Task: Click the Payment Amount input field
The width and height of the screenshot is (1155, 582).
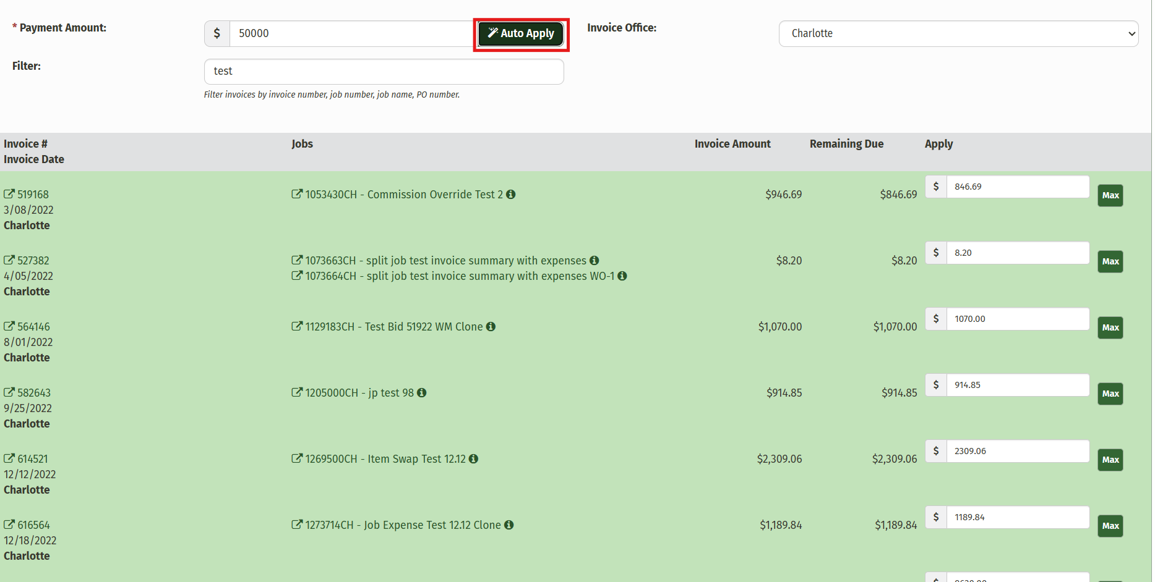Action: [x=350, y=34]
